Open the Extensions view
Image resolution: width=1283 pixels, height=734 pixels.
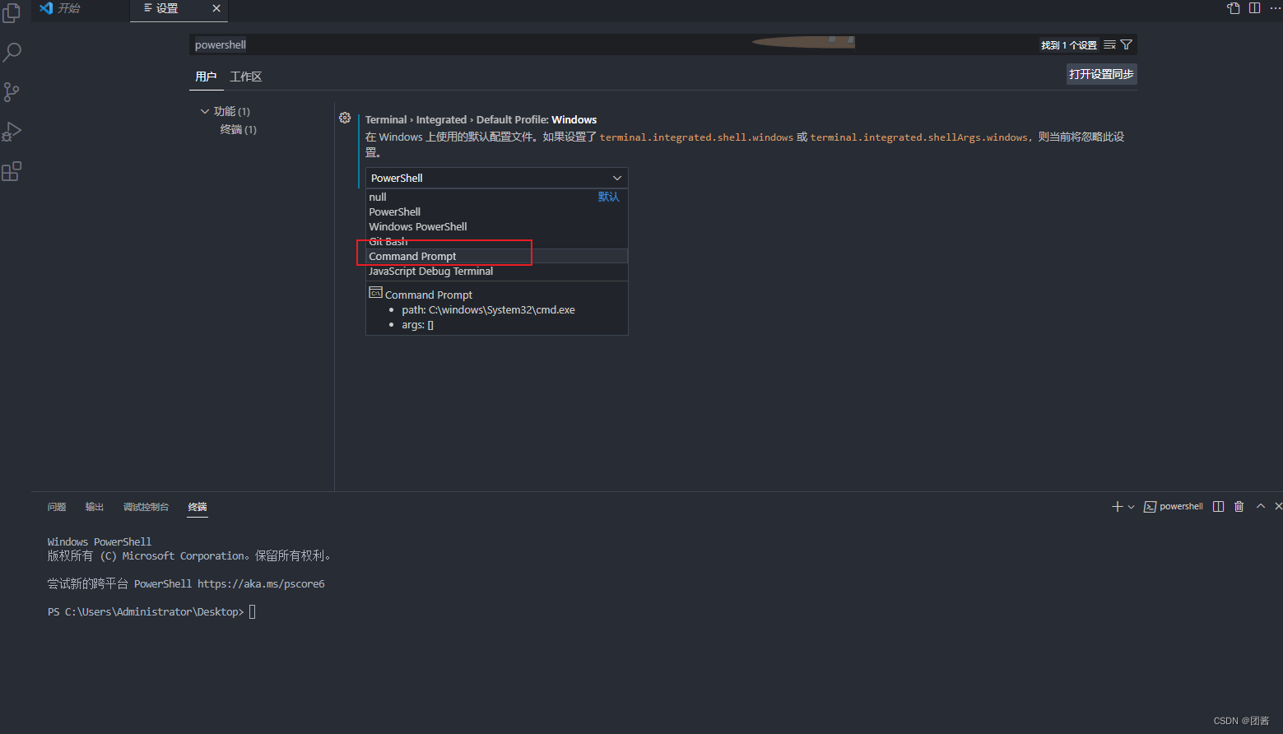(x=12, y=170)
